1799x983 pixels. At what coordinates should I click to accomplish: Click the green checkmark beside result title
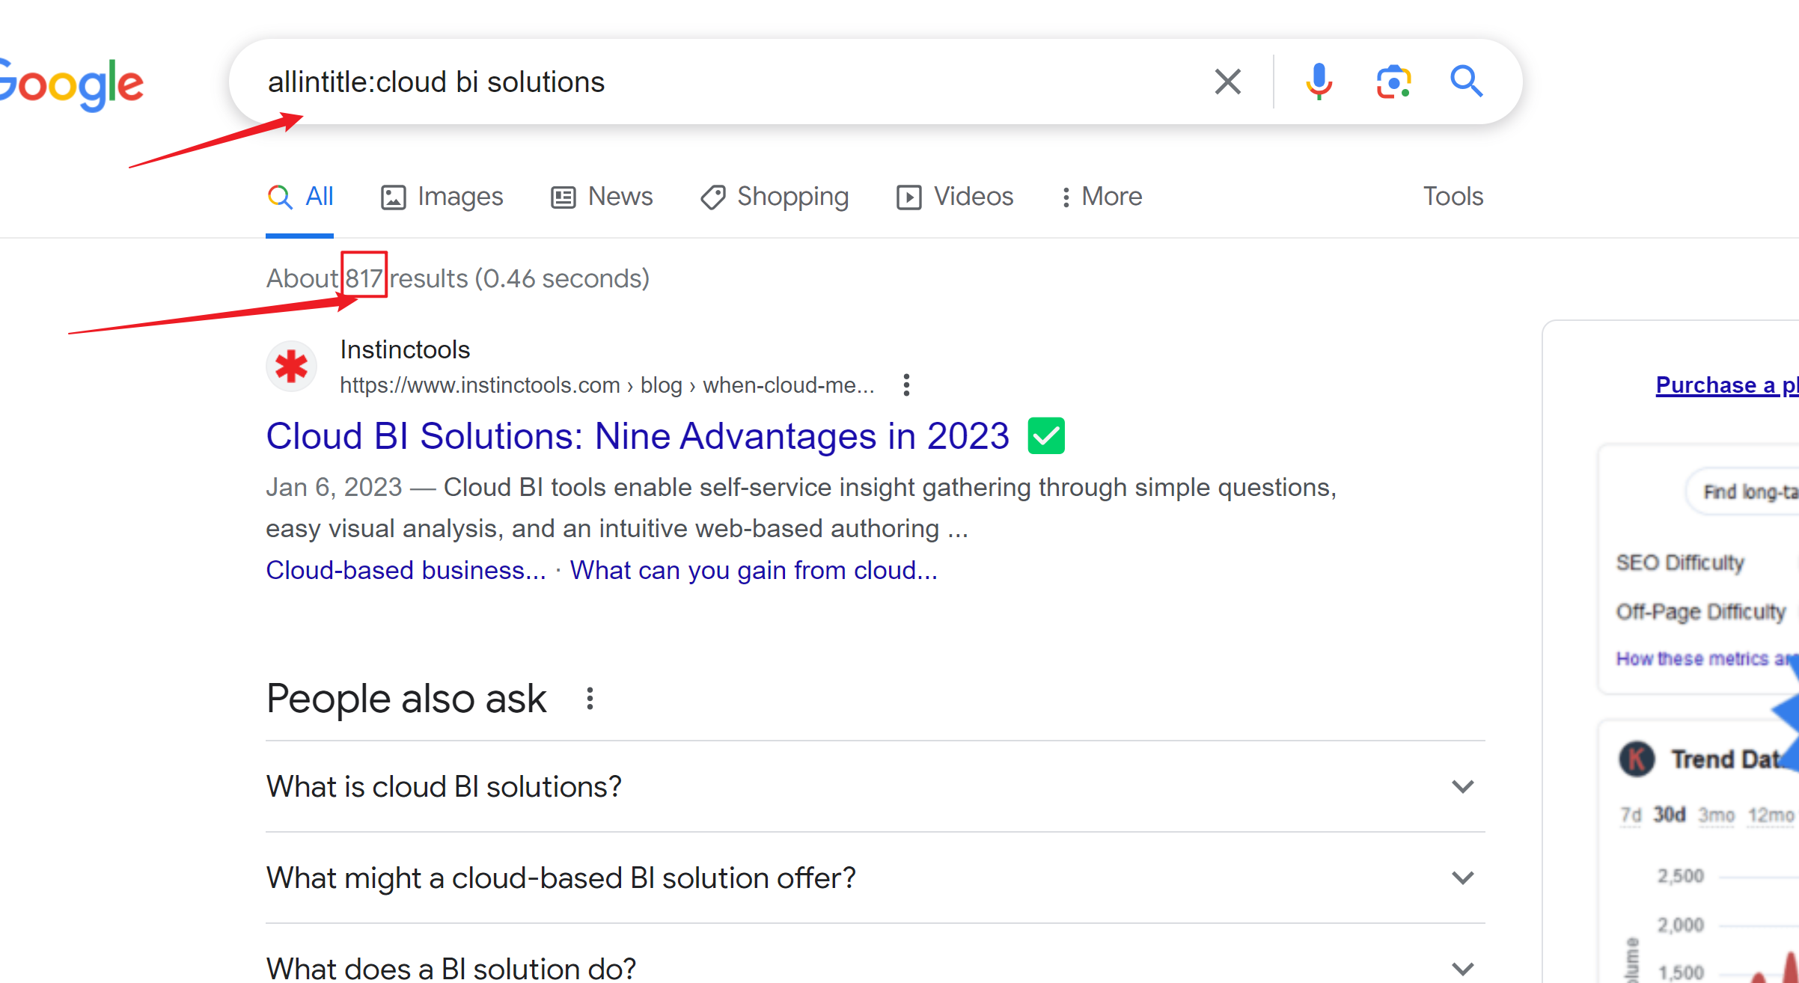click(1046, 436)
